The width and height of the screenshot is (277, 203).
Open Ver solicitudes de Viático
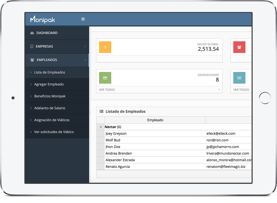tap(57, 132)
